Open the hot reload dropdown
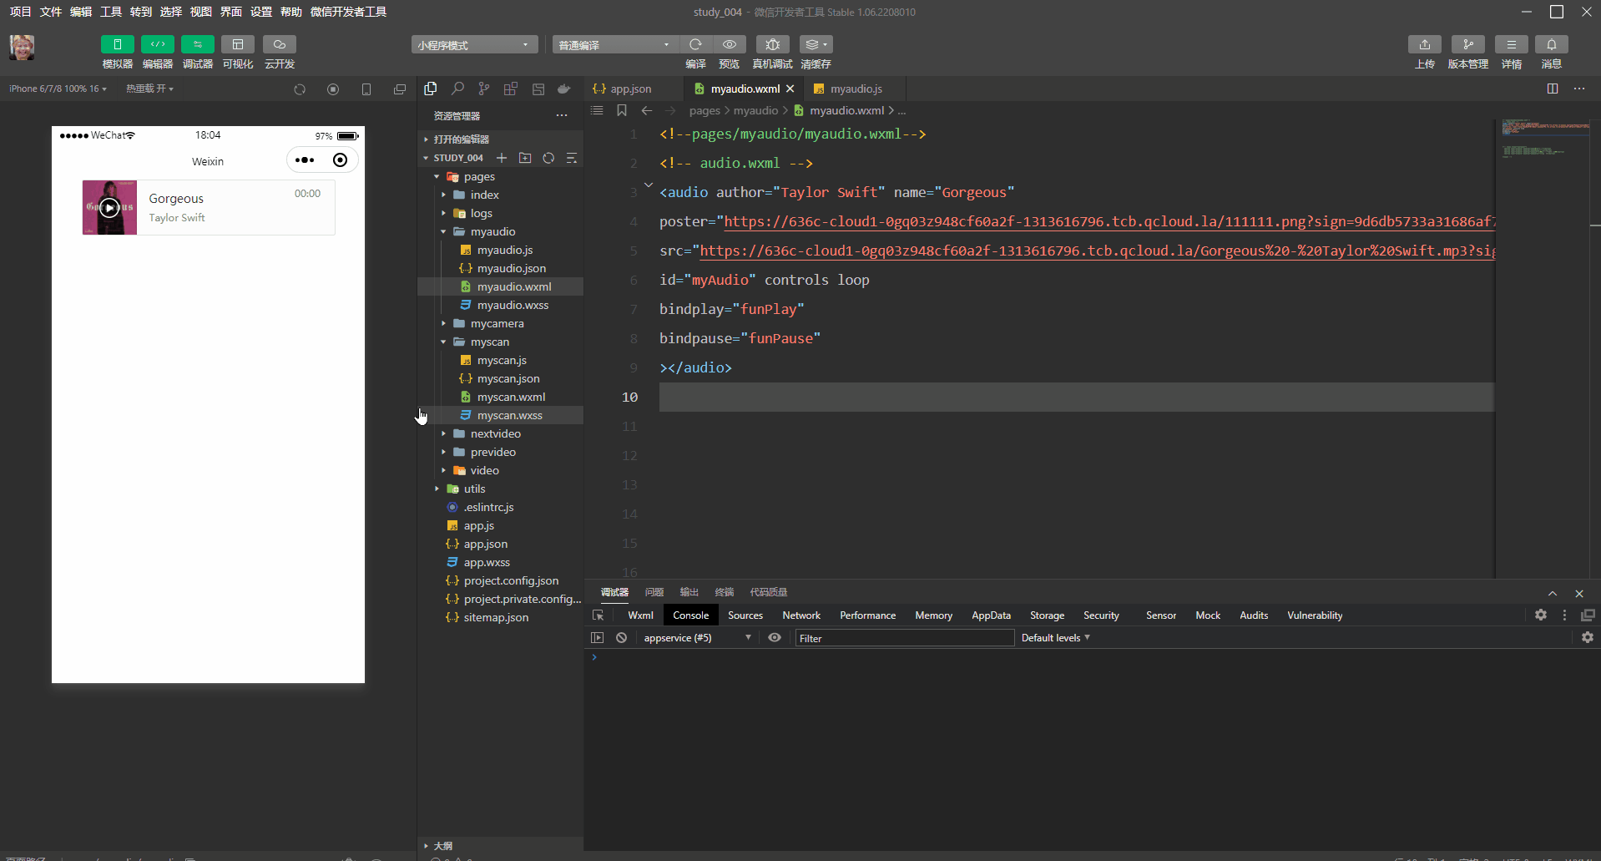This screenshot has width=1601, height=861. pyautogui.click(x=150, y=89)
